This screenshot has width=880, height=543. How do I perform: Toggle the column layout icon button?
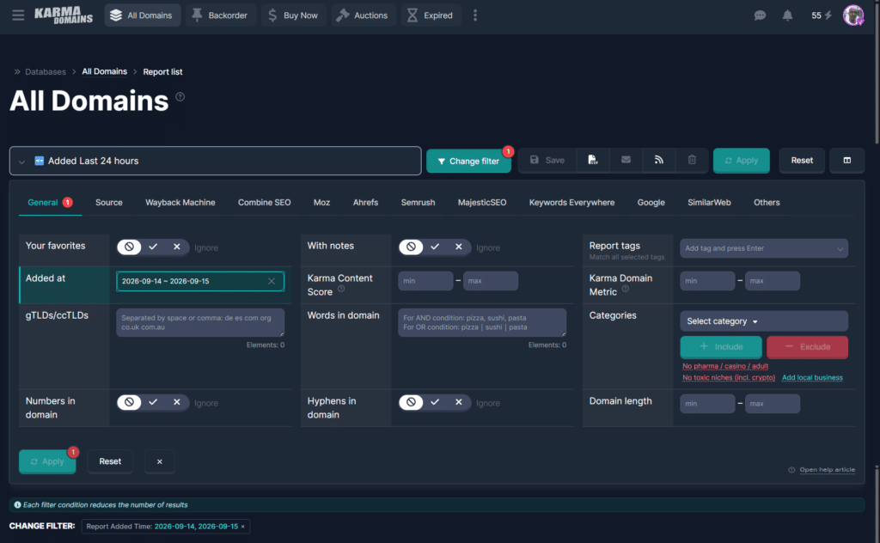846,161
